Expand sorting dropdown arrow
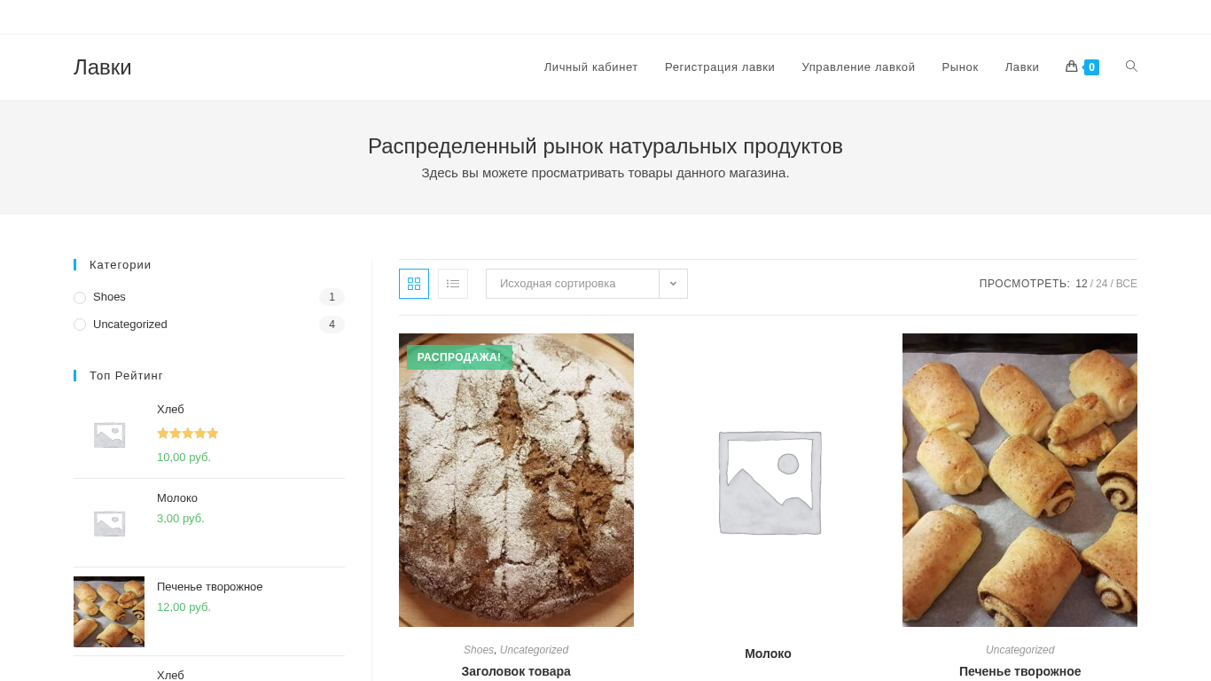 [x=673, y=284]
